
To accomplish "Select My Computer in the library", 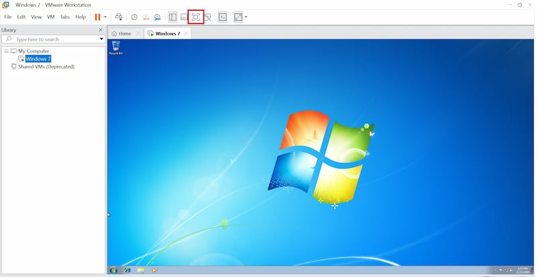I will coord(34,51).
